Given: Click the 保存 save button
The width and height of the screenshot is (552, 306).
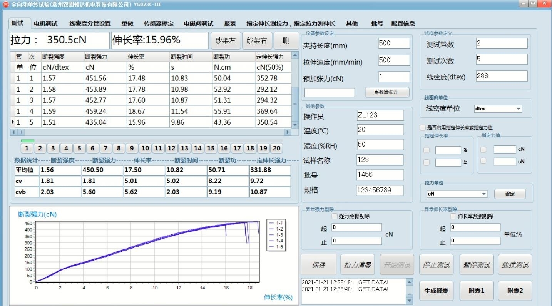Looking at the screenshot, I should (318, 265).
